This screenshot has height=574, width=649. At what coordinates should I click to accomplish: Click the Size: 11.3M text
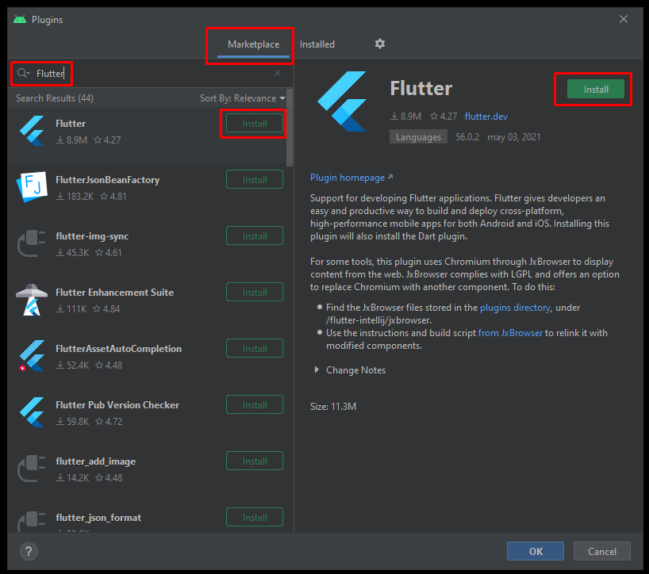[333, 406]
